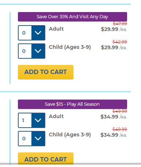Screen dimensions: 141x167
Task: Click the Save Over 35% And Visit Any Day banner
Action: 72,17
